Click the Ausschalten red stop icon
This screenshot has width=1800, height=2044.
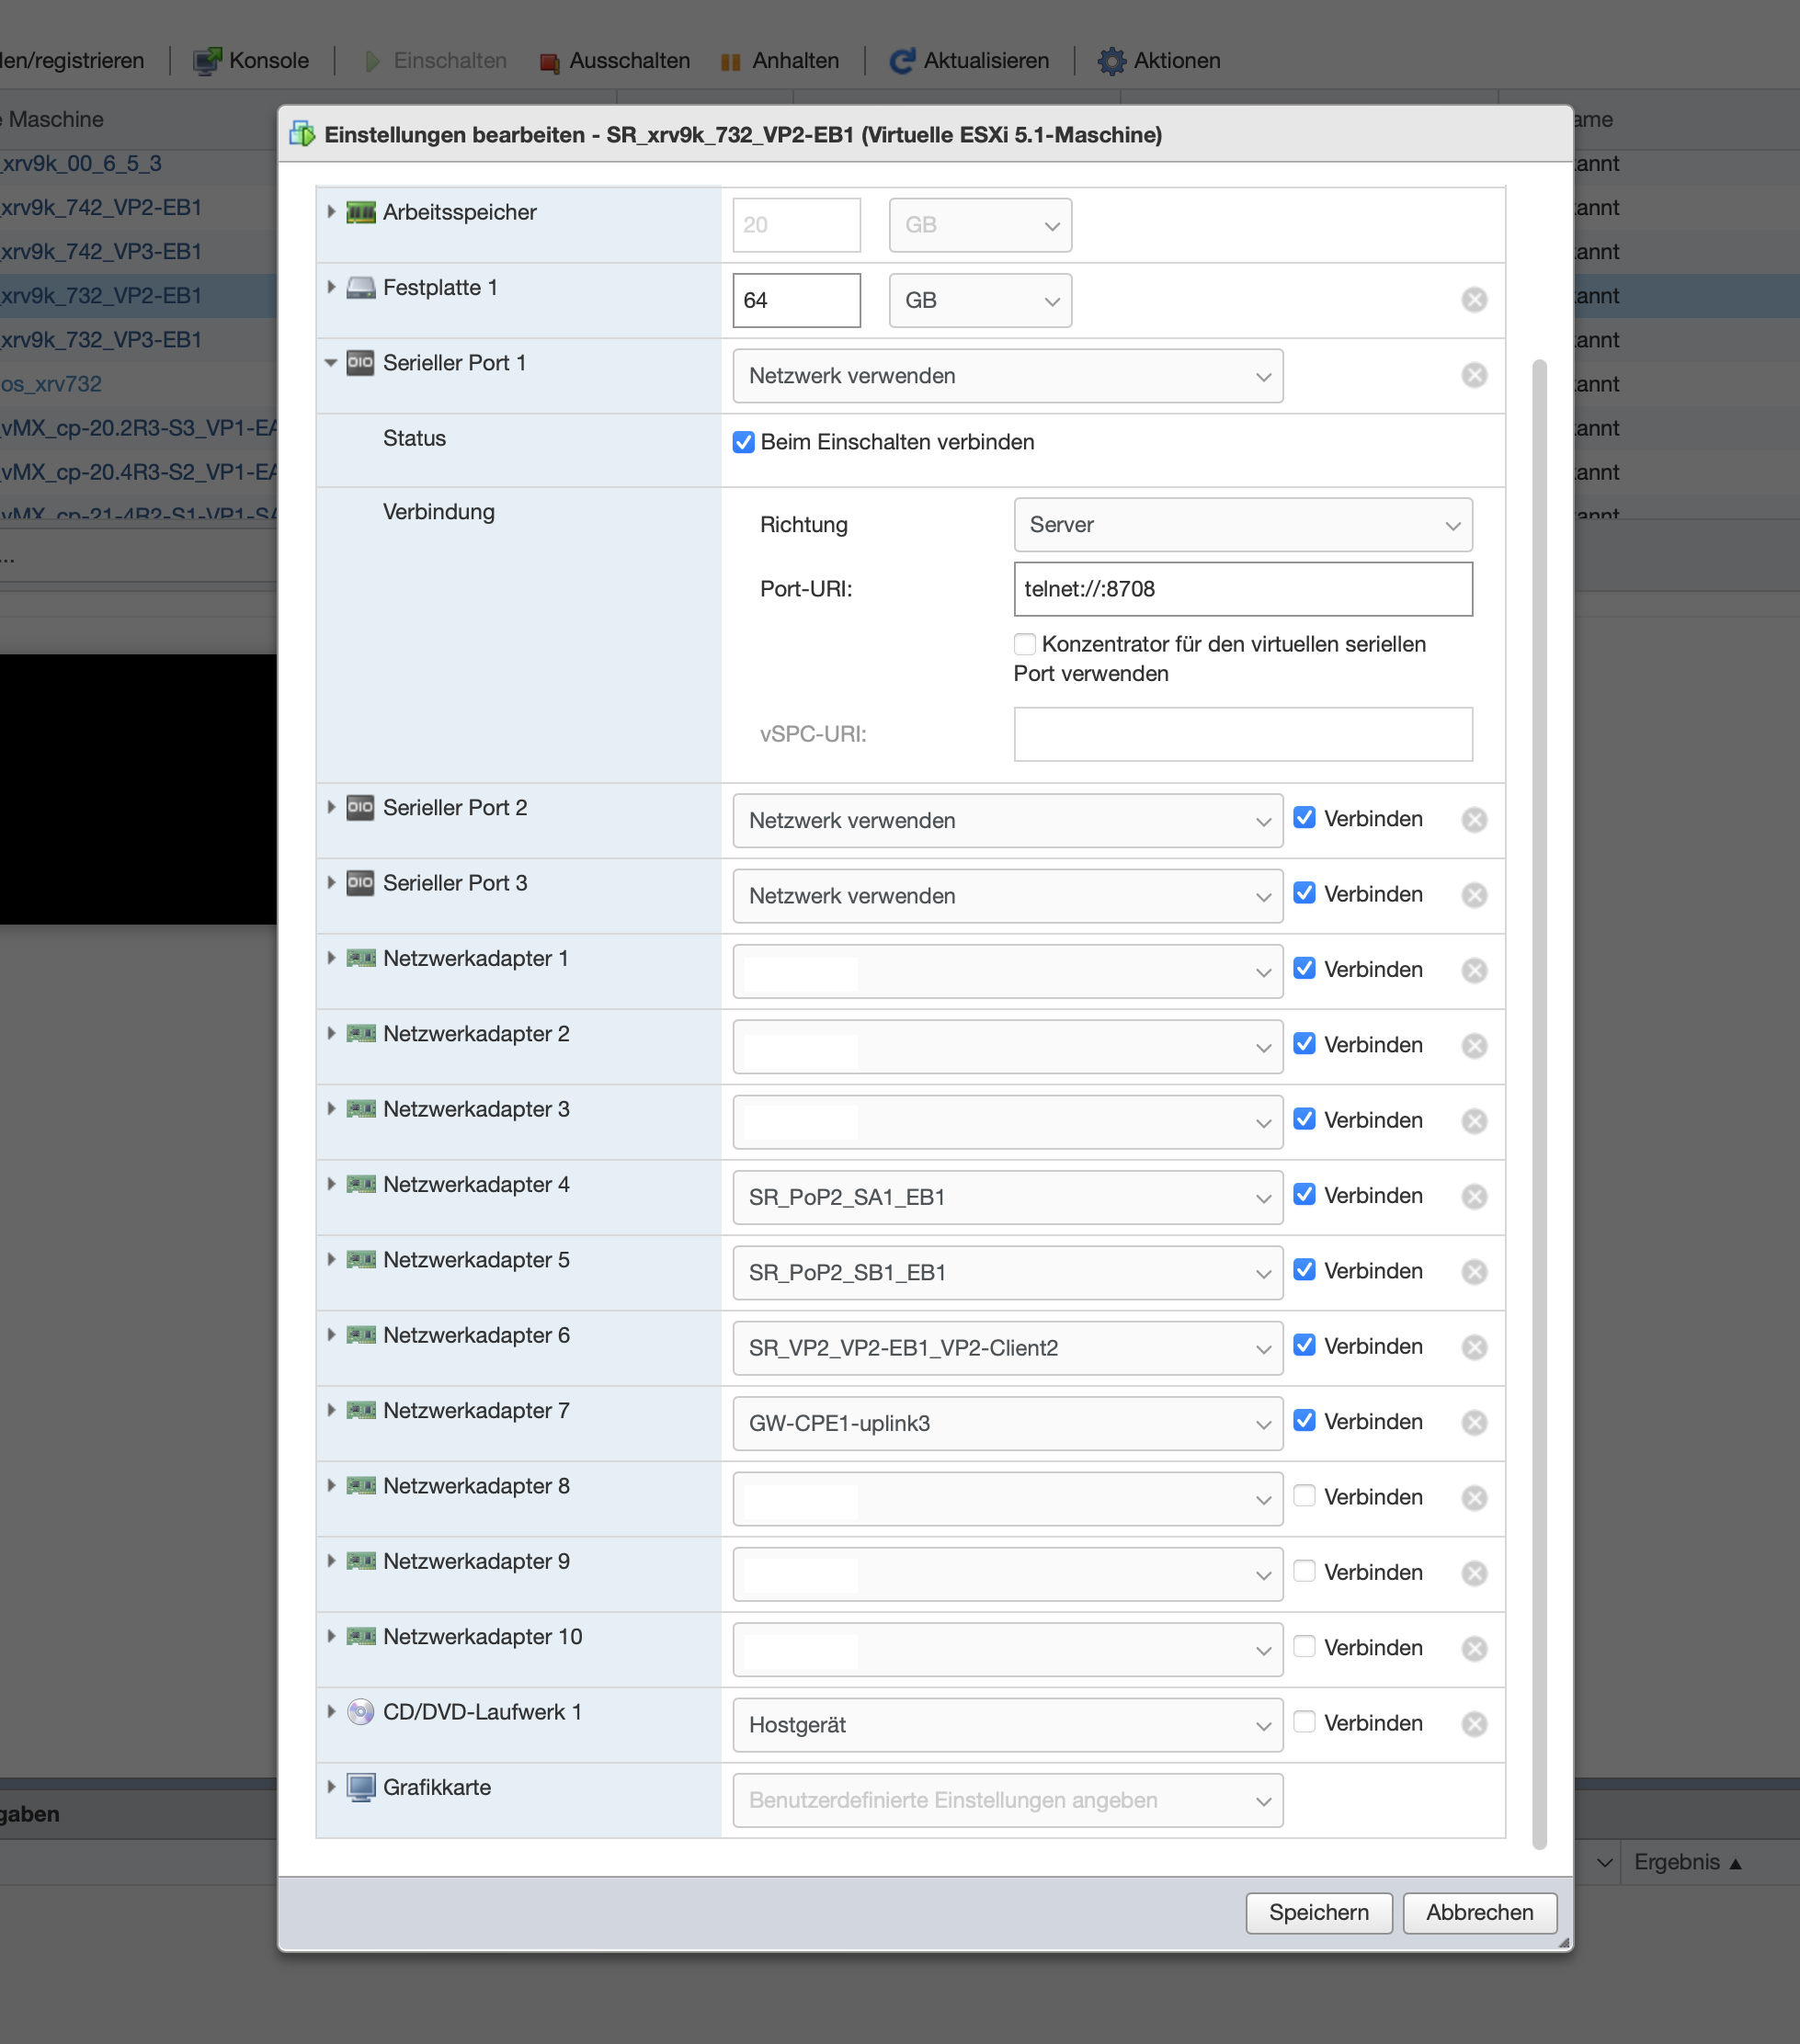point(549,62)
